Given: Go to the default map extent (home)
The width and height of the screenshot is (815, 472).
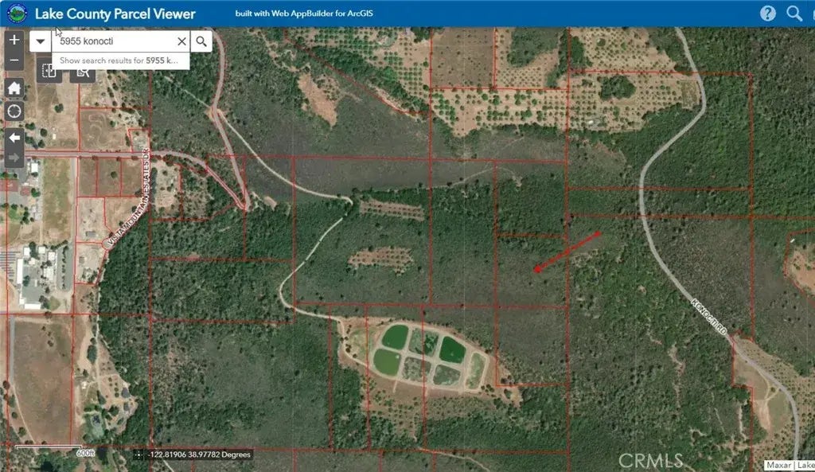Looking at the screenshot, I should pyautogui.click(x=14, y=88).
